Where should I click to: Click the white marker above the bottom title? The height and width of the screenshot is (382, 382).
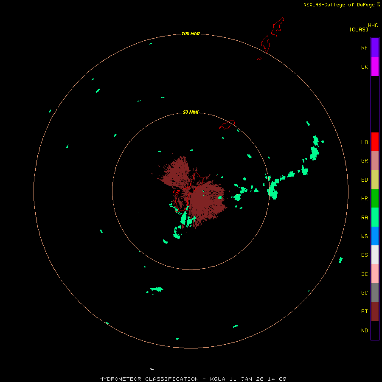click(x=152, y=369)
